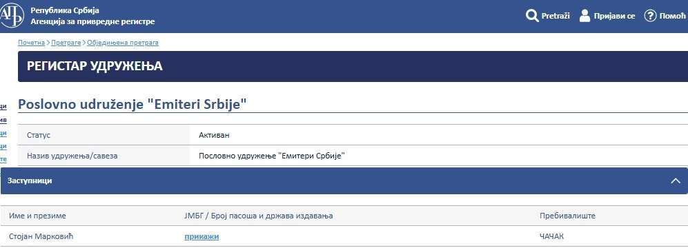Open Обједињена претрага breadcrumb link
688x248 pixels.
click(x=123, y=43)
